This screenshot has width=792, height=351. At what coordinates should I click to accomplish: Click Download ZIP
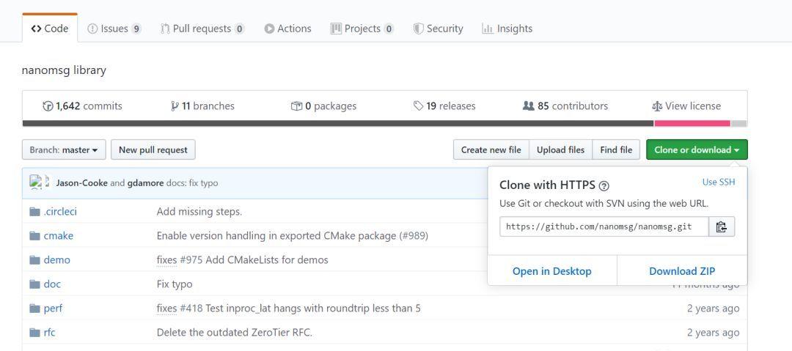click(x=682, y=271)
